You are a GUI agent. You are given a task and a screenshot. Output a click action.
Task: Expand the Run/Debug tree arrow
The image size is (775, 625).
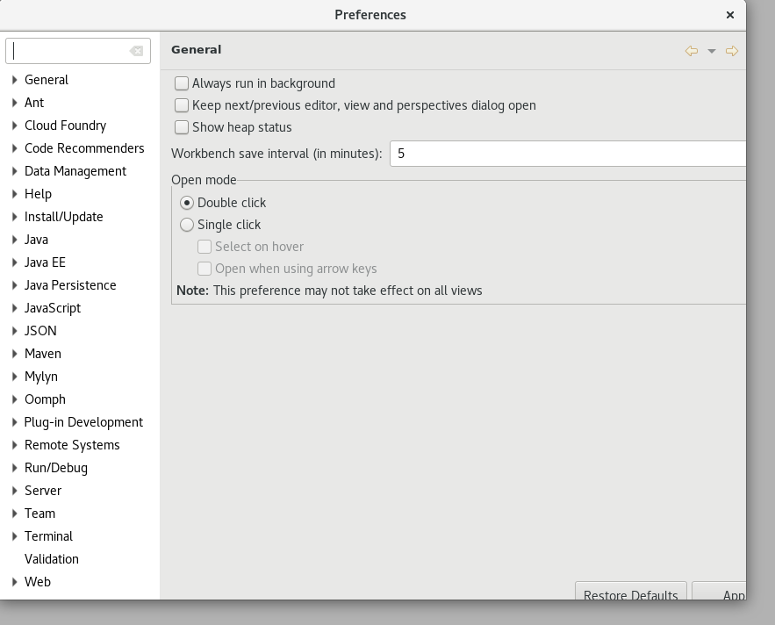(x=15, y=468)
